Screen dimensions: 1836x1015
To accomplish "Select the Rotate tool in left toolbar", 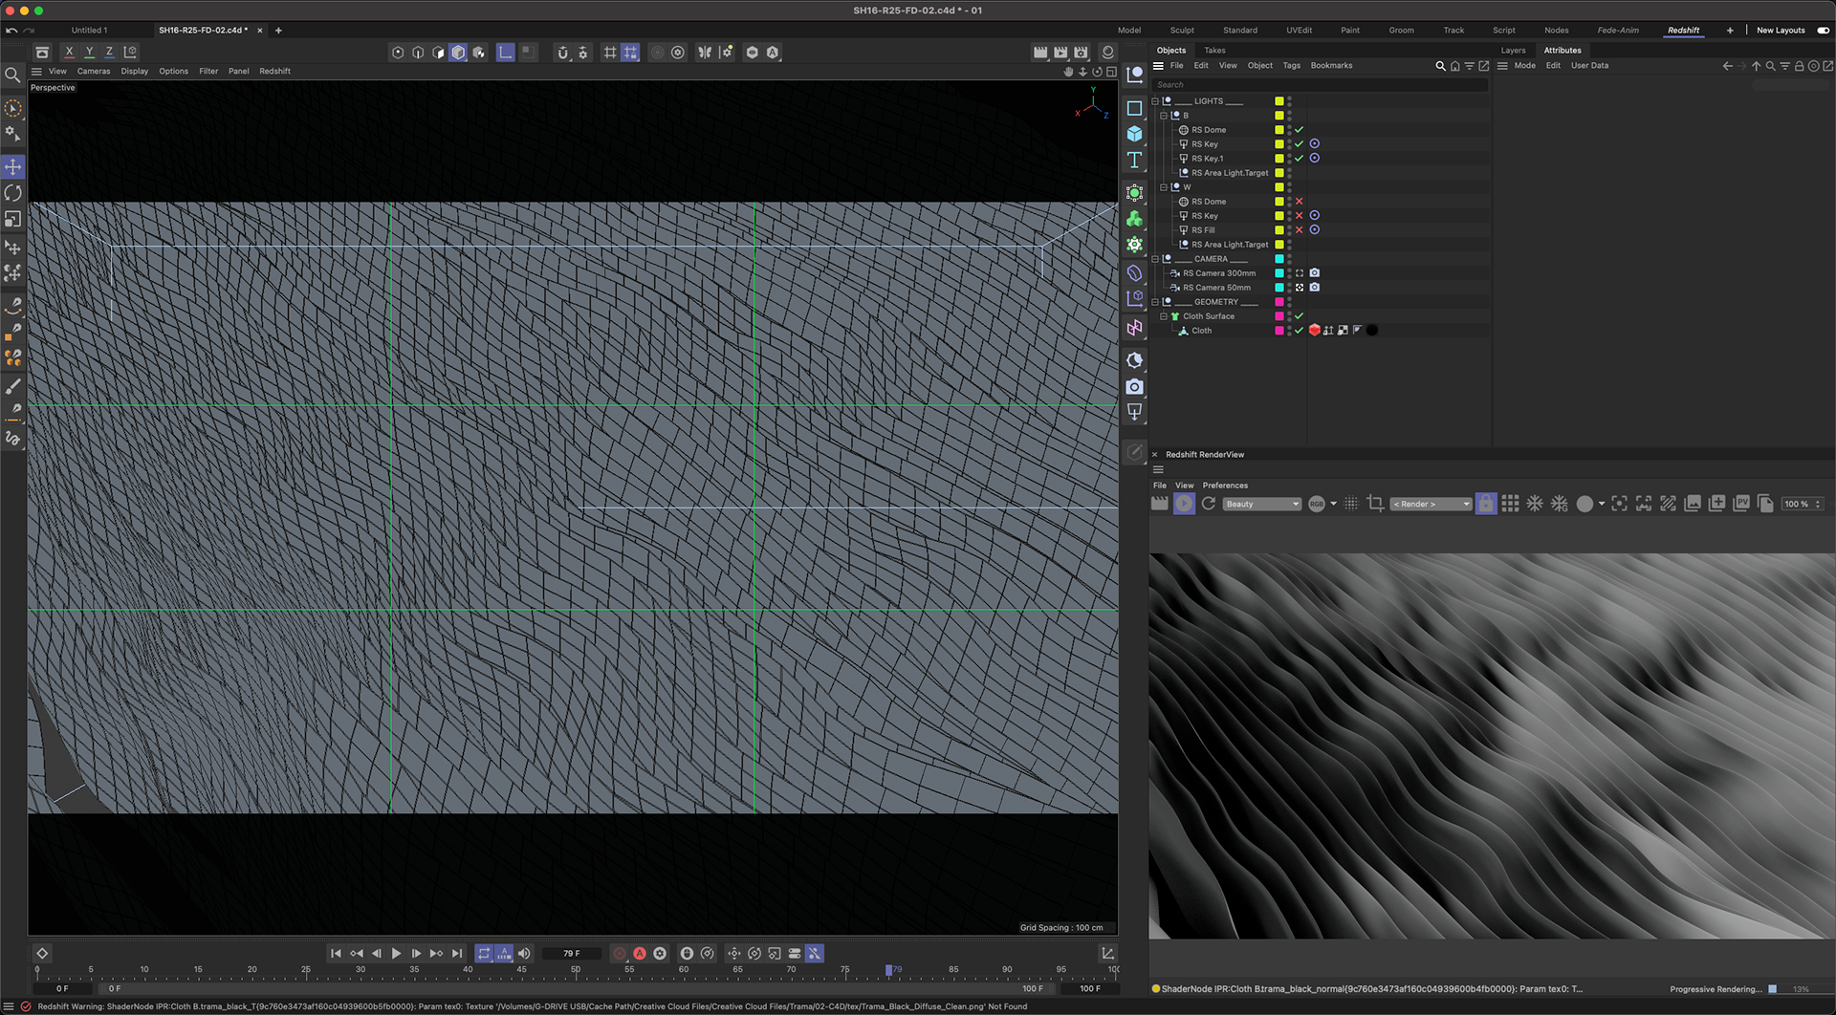I will point(13,193).
